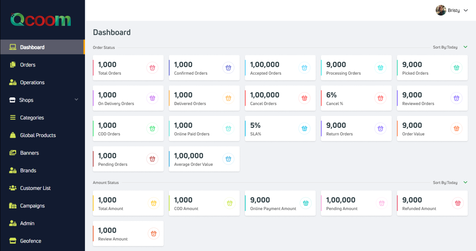Click the Qcoom logo
This screenshot has width=476, height=251.
(x=41, y=20)
